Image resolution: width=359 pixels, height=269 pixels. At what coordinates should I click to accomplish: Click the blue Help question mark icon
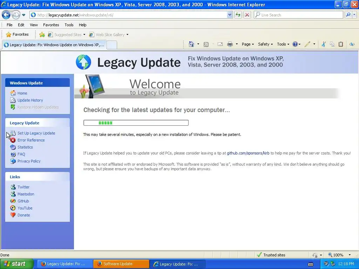(295, 44)
